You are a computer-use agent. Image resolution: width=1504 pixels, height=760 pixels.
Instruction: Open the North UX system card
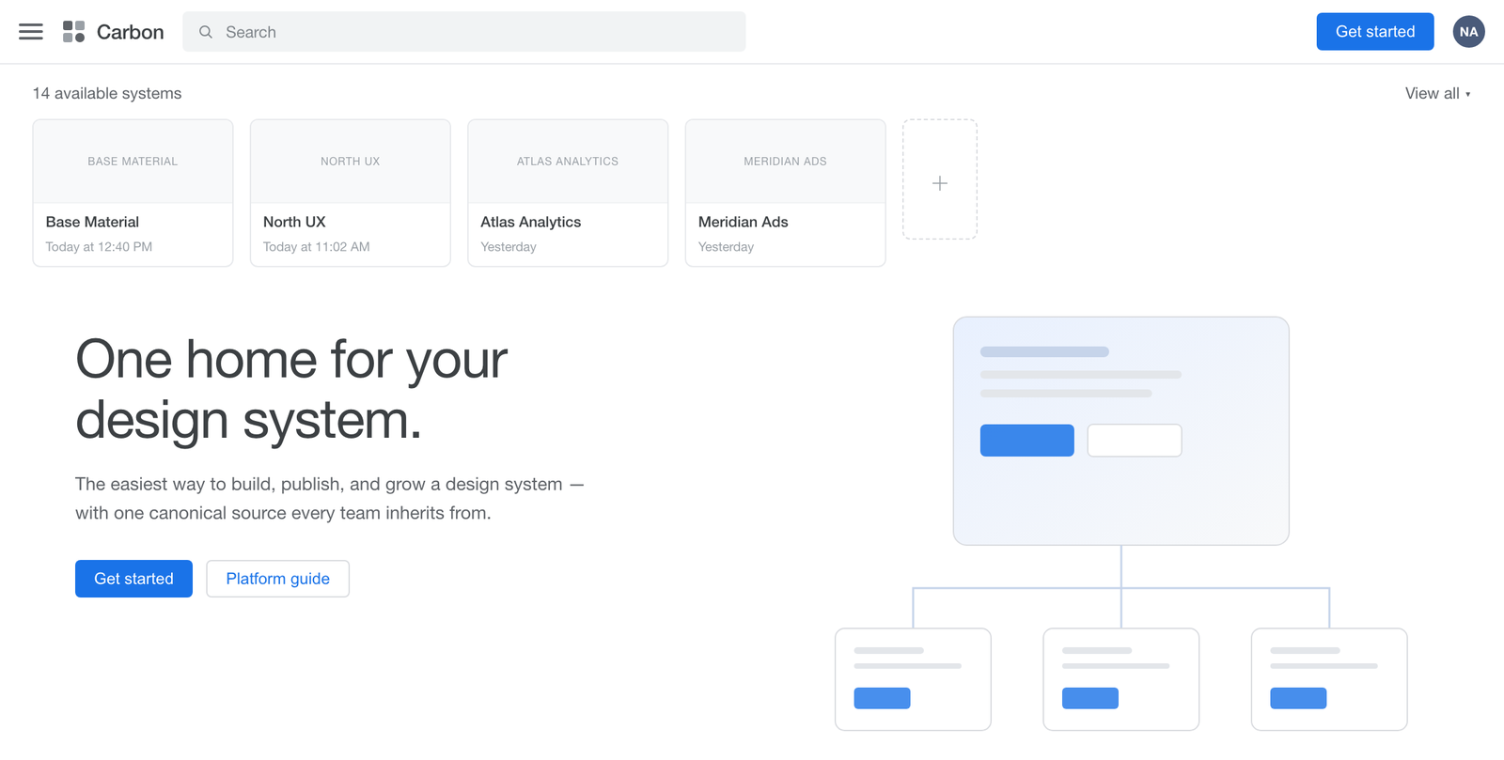point(351,193)
